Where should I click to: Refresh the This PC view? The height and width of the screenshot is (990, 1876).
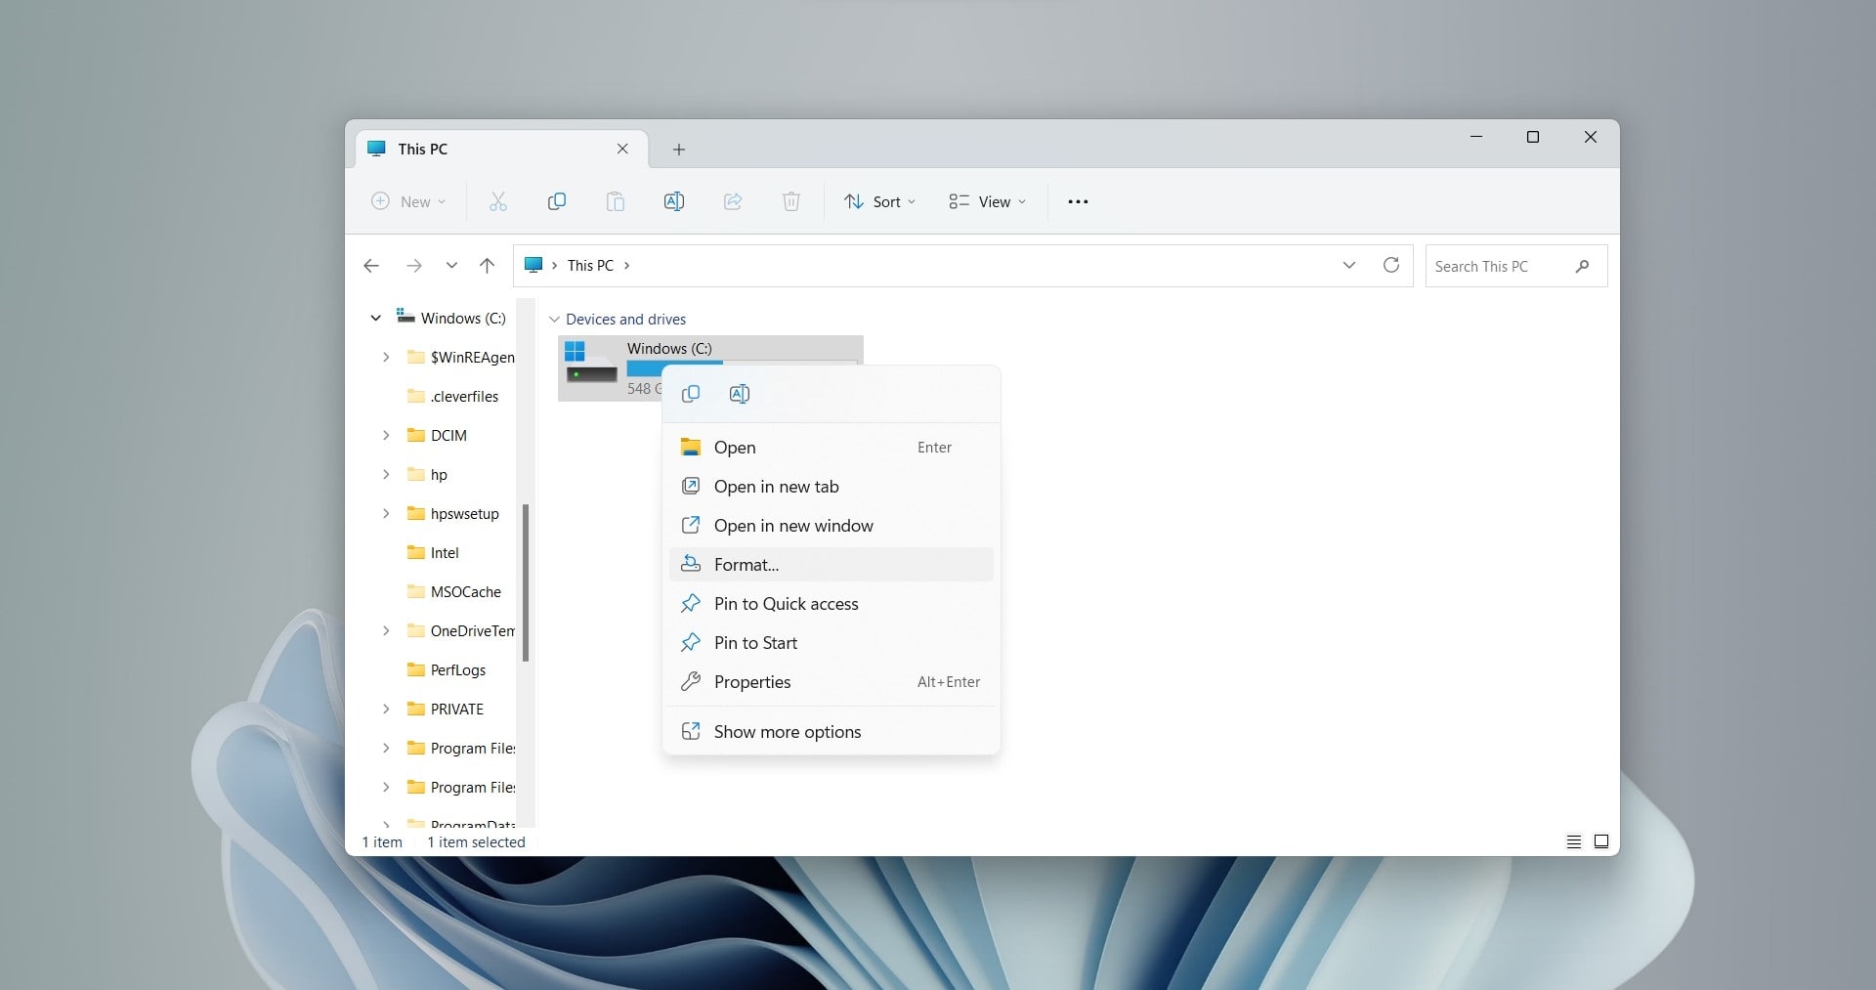[1391, 265]
